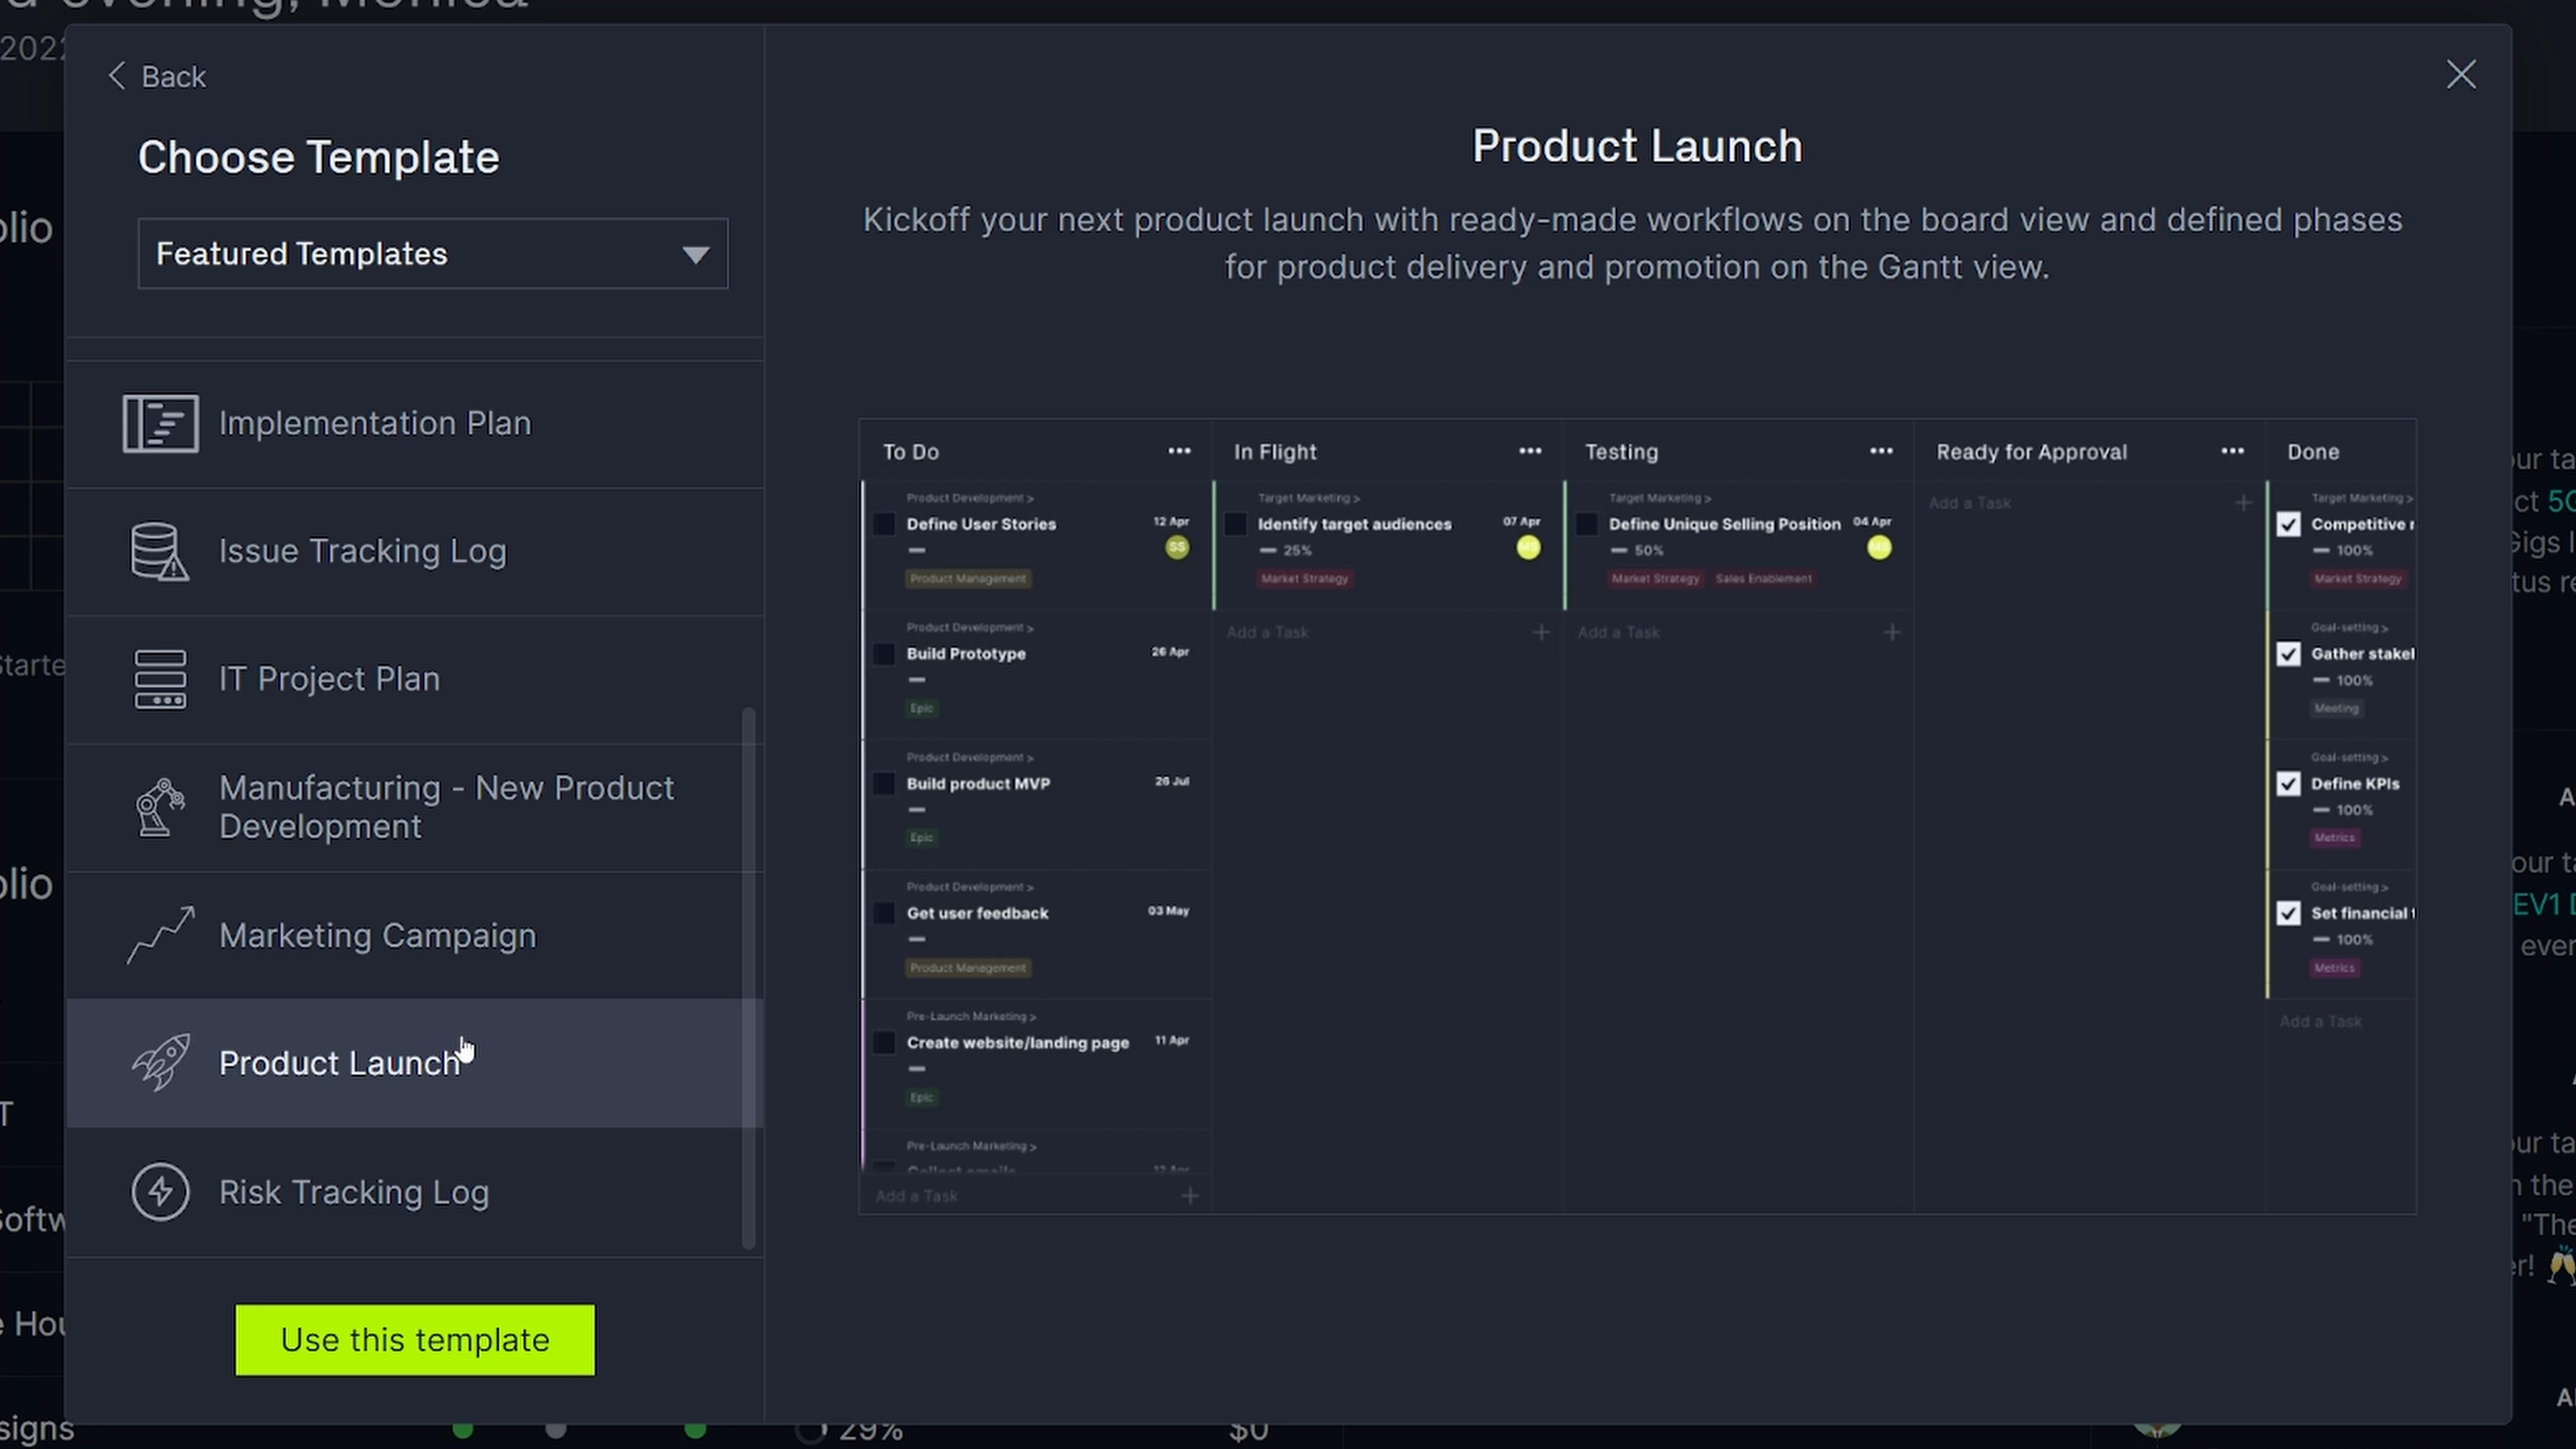The height and width of the screenshot is (1449, 2576).
Task: Click the Use this template button
Action: pyautogui.click(x=414, y=1339)
